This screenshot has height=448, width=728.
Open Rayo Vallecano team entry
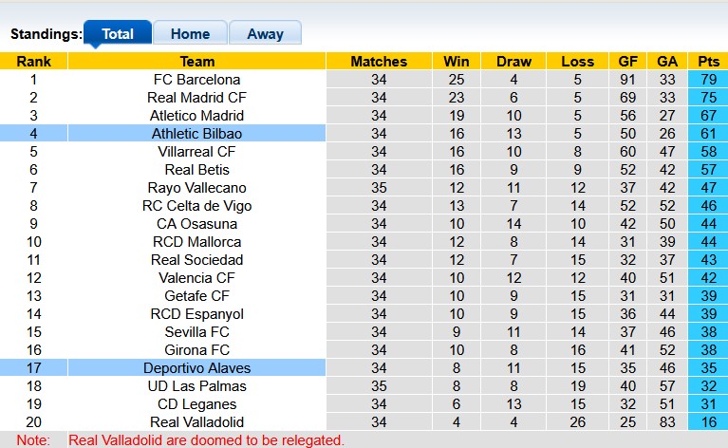(196, 188)
